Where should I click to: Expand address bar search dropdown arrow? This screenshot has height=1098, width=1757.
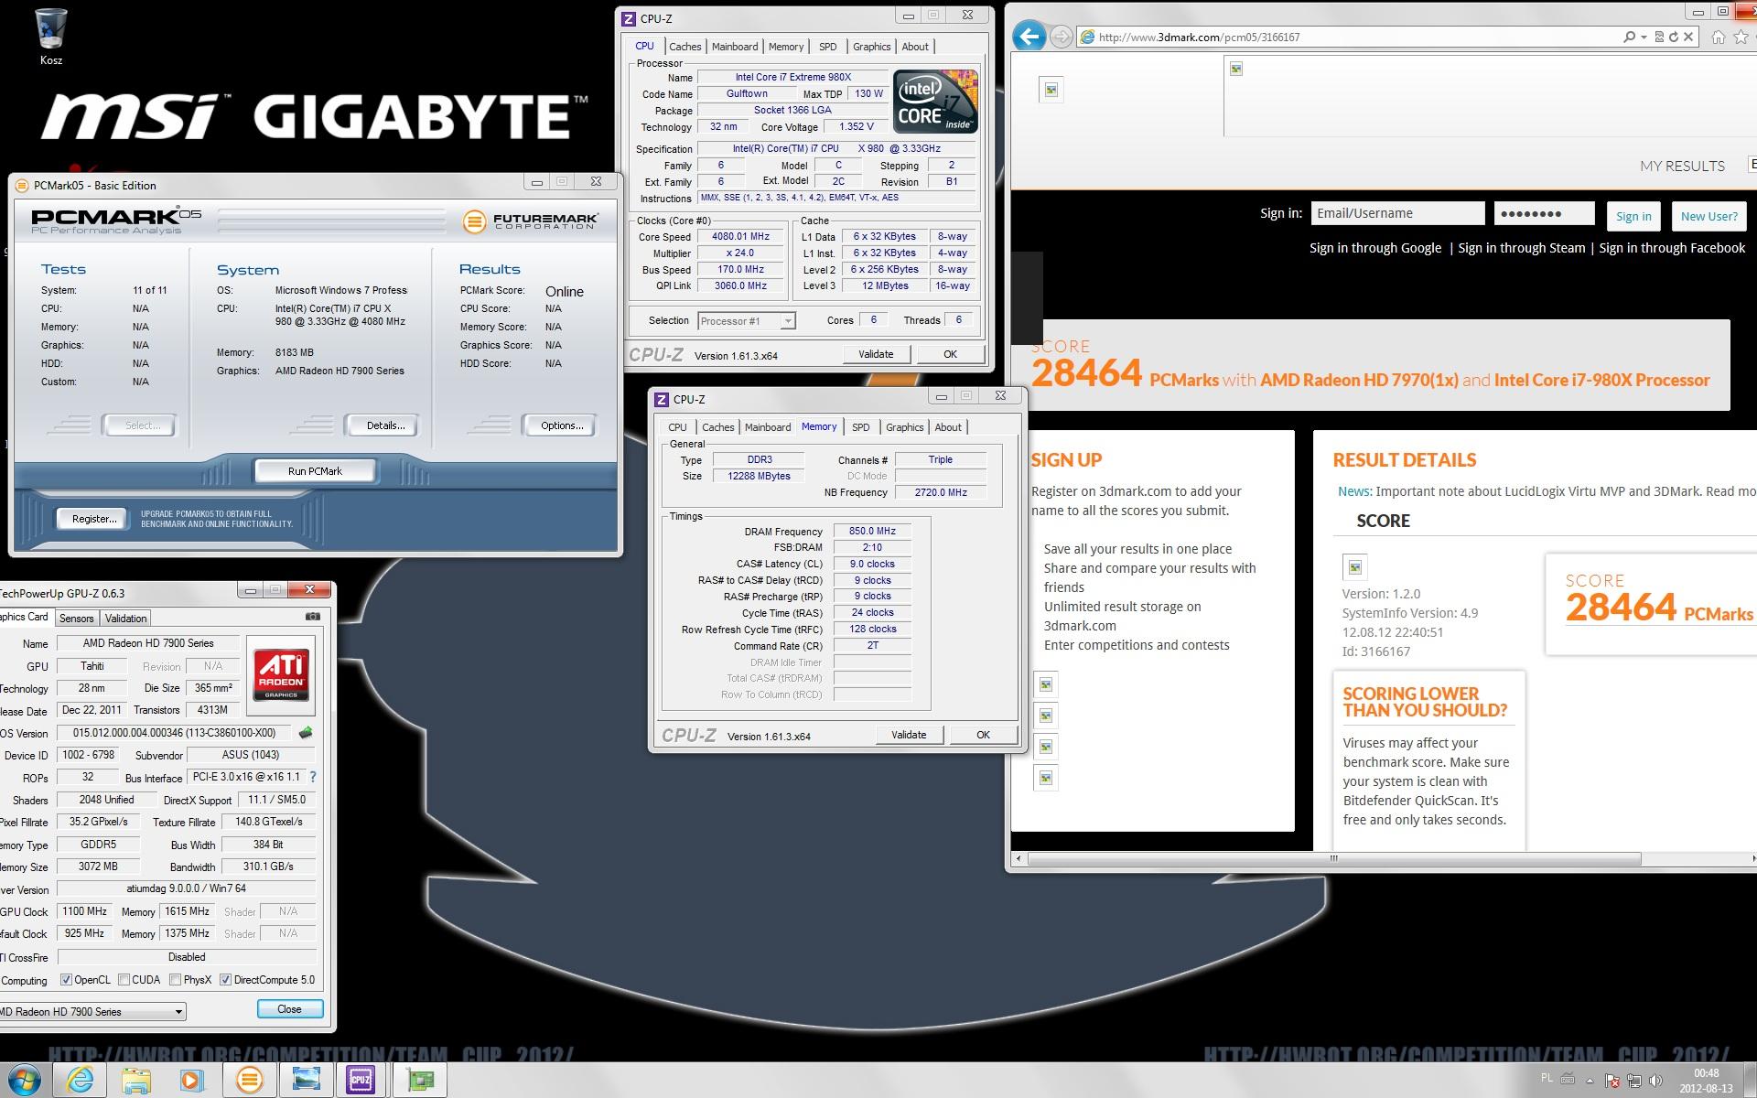point(1644,37)
